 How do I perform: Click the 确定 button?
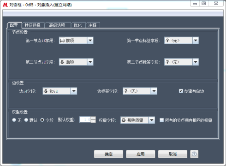108,154
